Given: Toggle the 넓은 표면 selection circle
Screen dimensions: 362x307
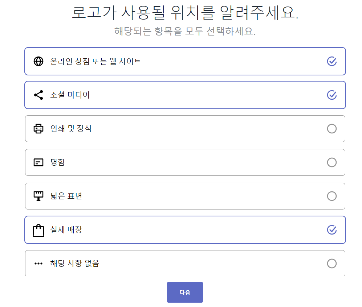Looking at the screenshot, I should pyautogui.click(x=332, y=196).
